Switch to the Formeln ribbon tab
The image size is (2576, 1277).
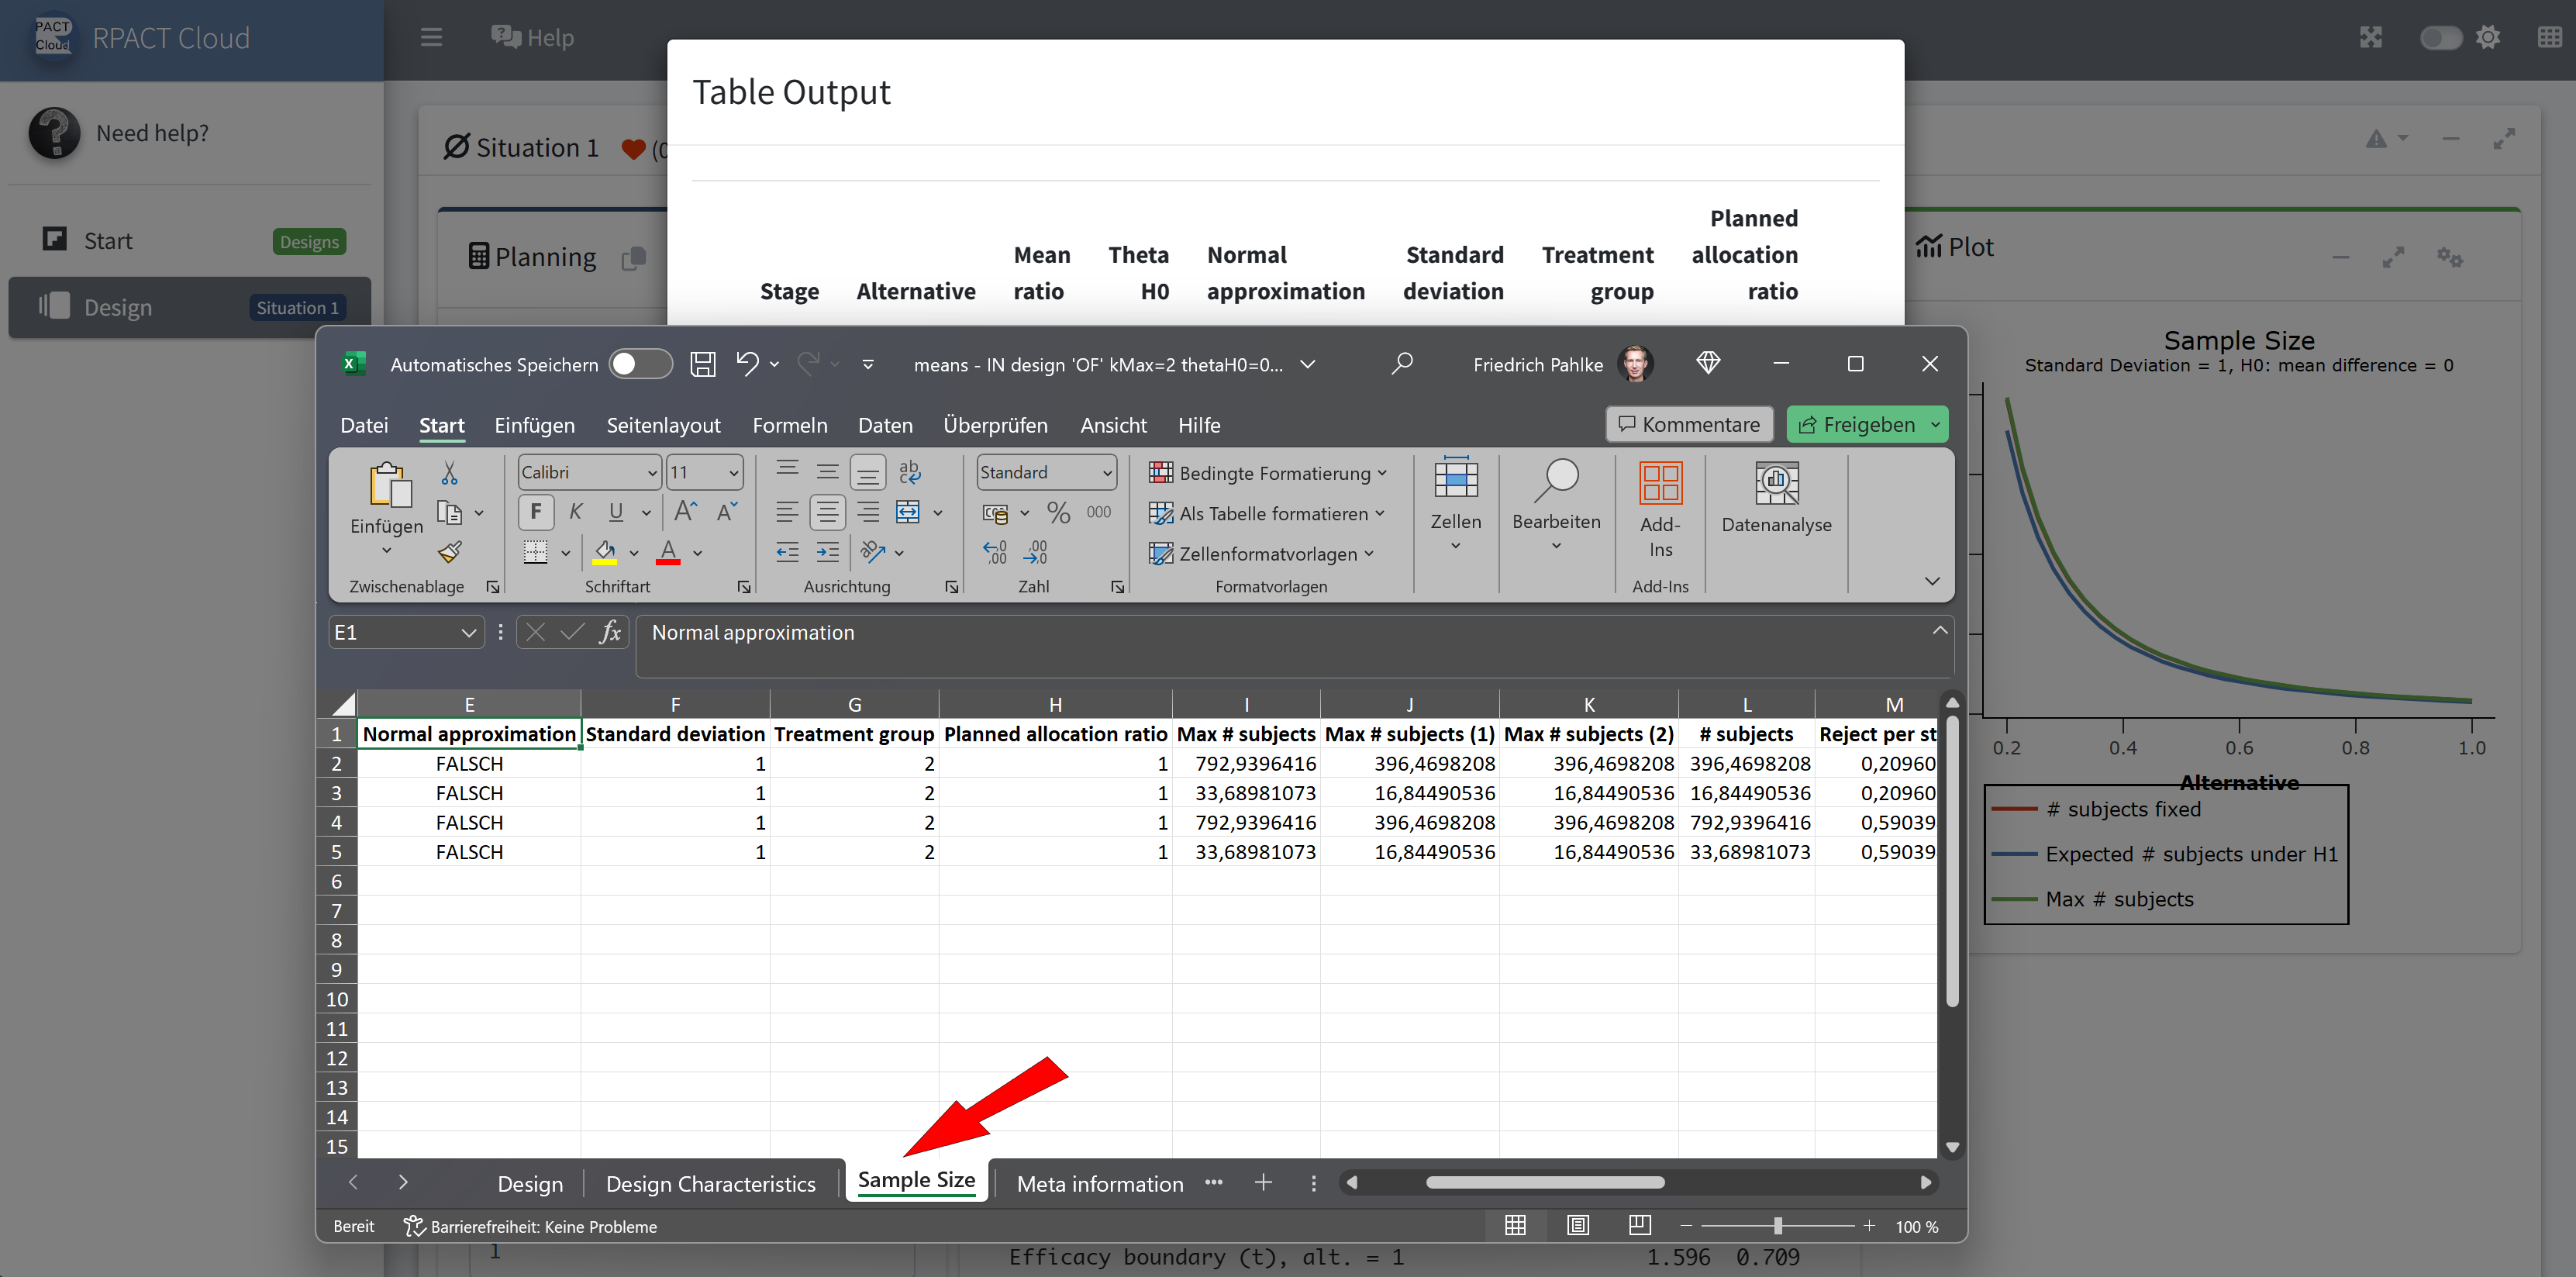[x=789, y=425]
